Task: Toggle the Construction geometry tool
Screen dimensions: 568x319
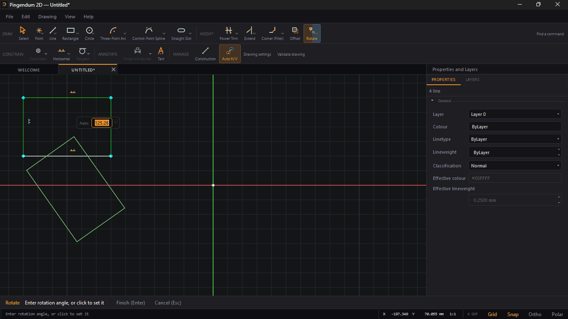Action: [205, 54]
